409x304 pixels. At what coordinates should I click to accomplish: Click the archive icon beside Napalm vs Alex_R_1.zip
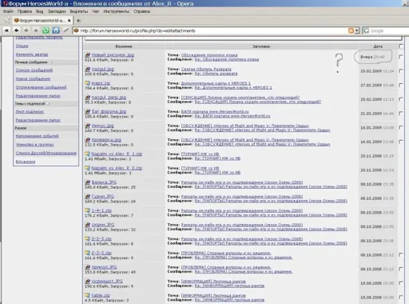point(88,154)
